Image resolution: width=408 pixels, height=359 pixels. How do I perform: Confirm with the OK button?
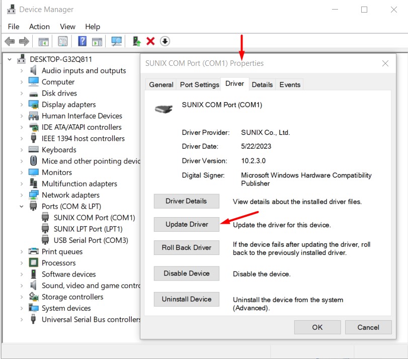tap(317, 327)
